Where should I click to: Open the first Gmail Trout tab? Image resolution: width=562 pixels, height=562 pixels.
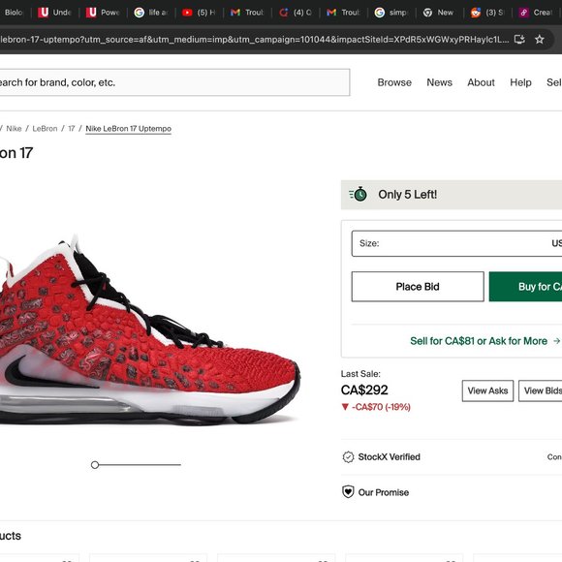click(247, 13)
